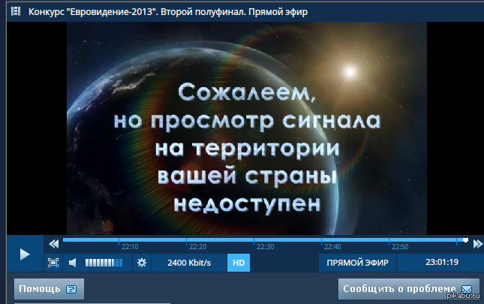Screen dimensions: 484x304
Task: Click the film strip icon beside title
Action: (x=16, y=11)
